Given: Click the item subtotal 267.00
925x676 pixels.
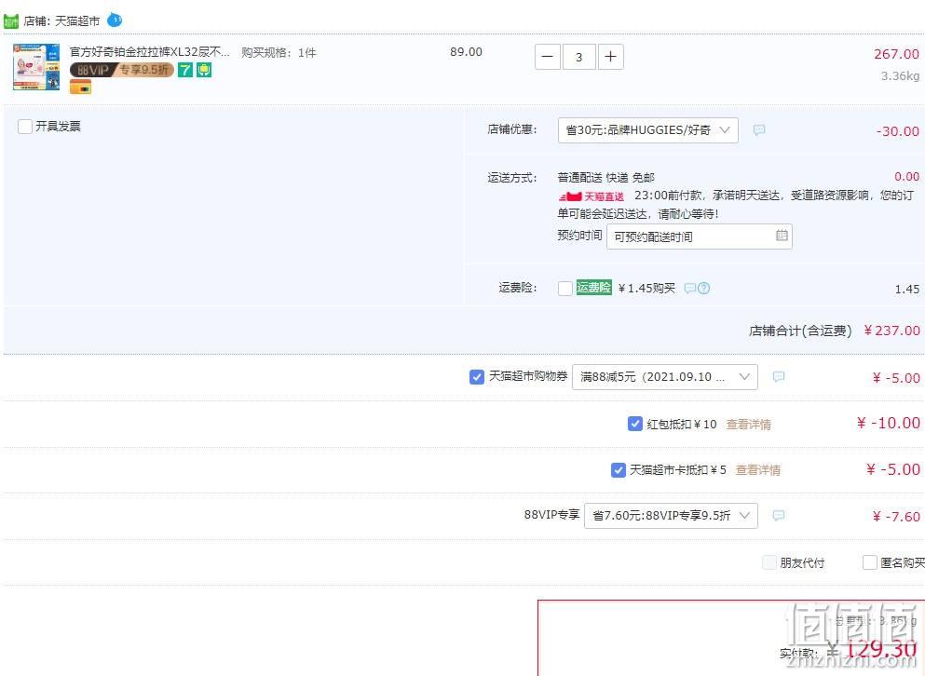Looking at the screenshot, I should tap(896, 54).
